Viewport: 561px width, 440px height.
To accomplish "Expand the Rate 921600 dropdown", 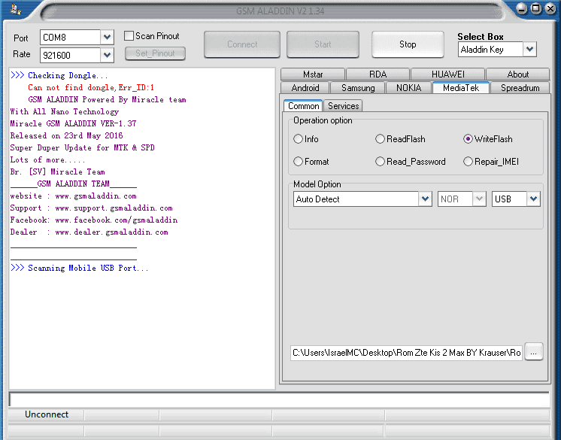I will [x=107, y=55].
